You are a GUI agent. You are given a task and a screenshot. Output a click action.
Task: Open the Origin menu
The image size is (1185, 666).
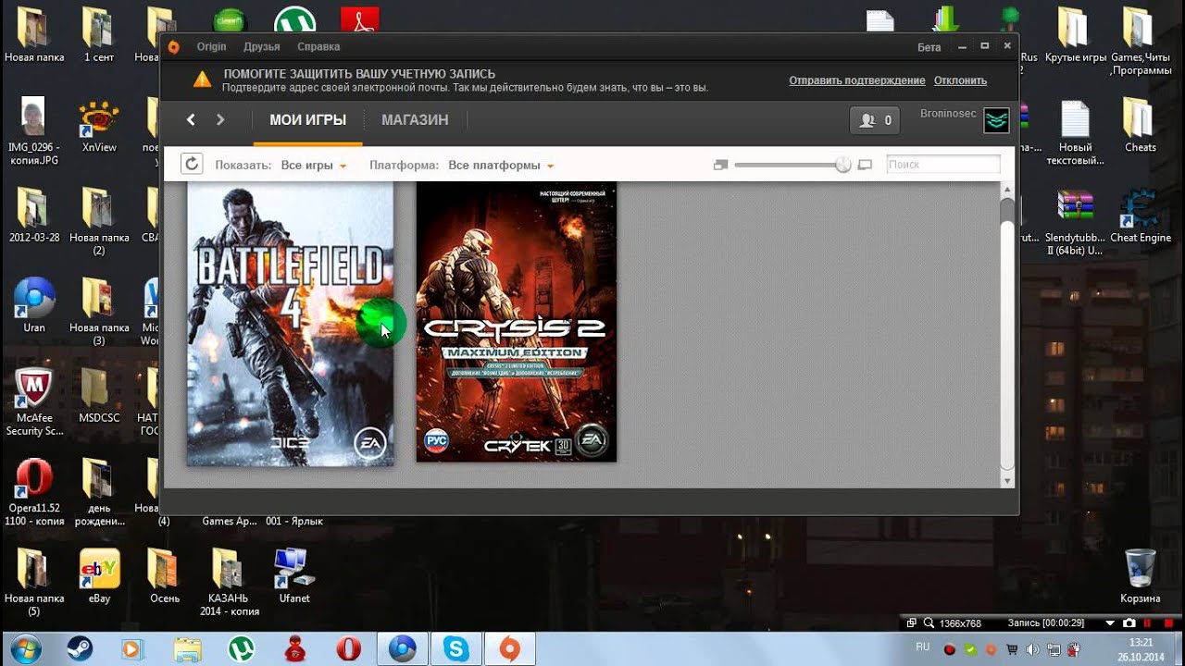click(211, 46)
